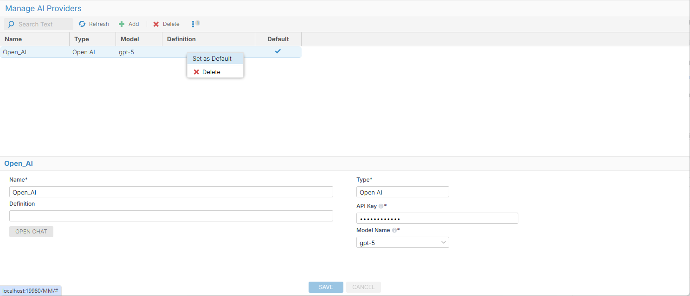Choose Delete from the context menu
Image resolution: width=690 pixels, height=296 pixels.
[x=211, y=72]
